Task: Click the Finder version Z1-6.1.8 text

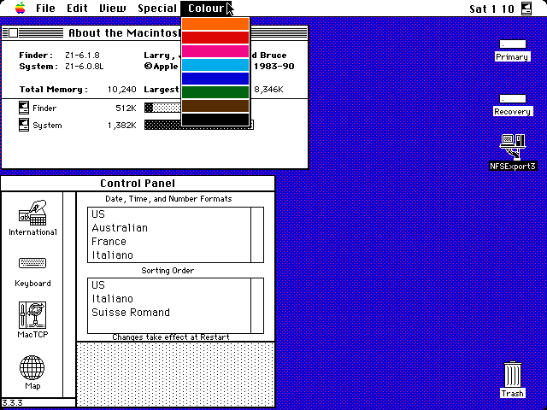Action: click(x=82, y=55)
